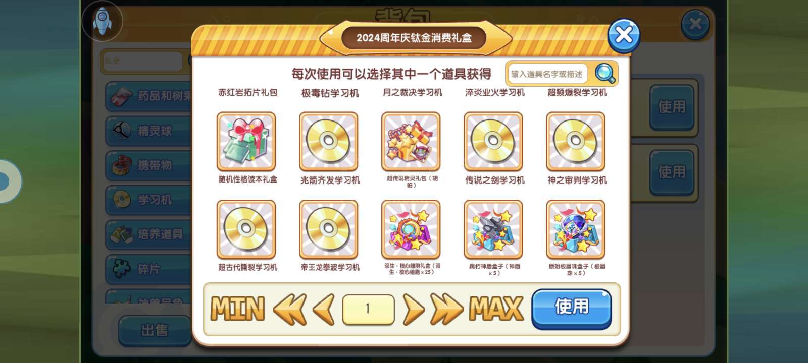
Task: Pick the 超传说精灵礼包 icon
Action: (411, 142)
